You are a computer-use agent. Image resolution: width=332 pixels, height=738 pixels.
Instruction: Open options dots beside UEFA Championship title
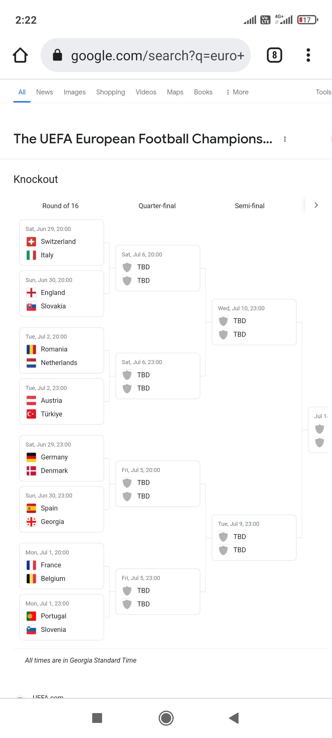click(285, 139)
